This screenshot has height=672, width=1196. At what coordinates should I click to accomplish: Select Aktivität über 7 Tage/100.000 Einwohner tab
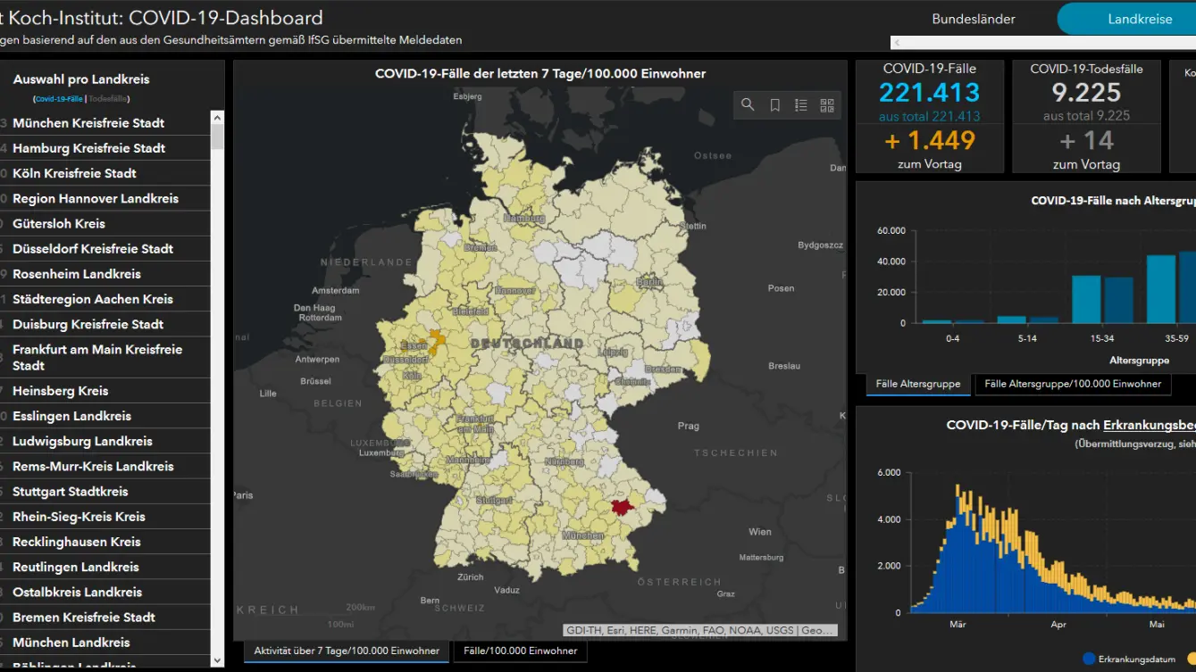point(347,651)
